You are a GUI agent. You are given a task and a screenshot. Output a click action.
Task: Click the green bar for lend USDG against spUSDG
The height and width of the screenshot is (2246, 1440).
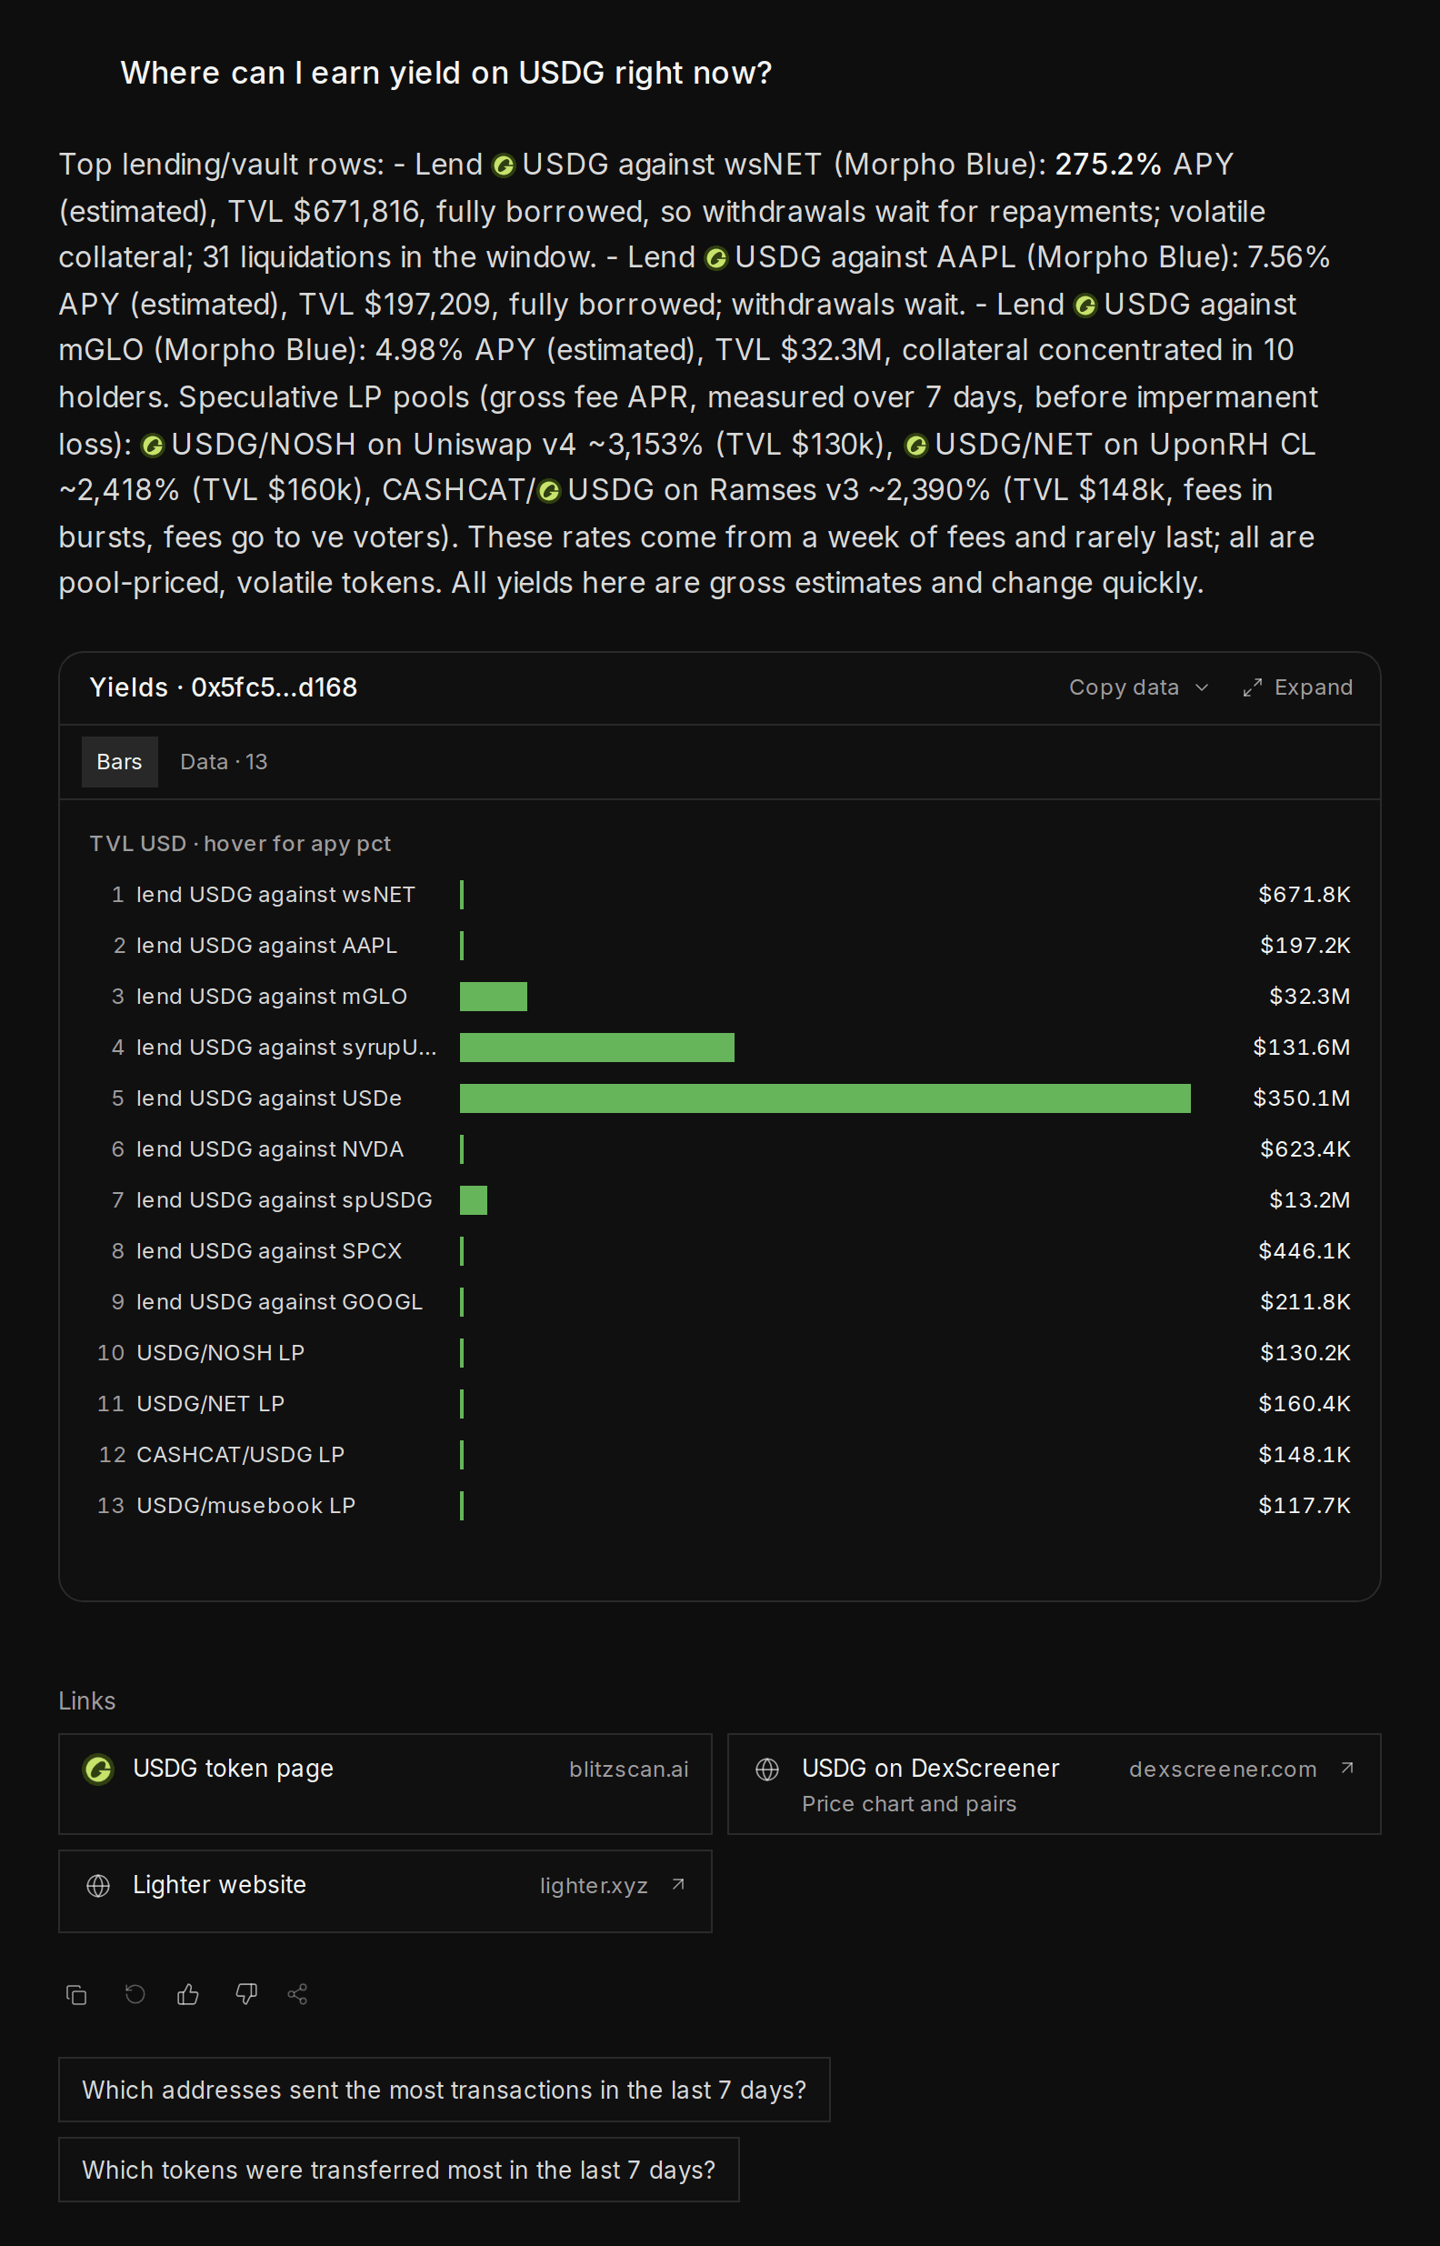[473, 1199]
